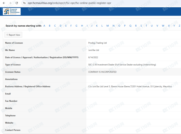This screenshot has height=134, width=181.
Task: Choose letter T in name search
Action: [x=146, y=26]
